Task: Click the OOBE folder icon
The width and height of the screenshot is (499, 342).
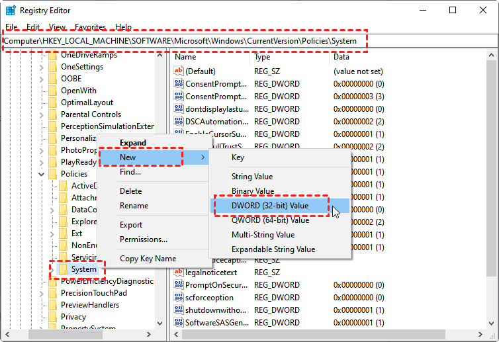Action: [52, 79]
